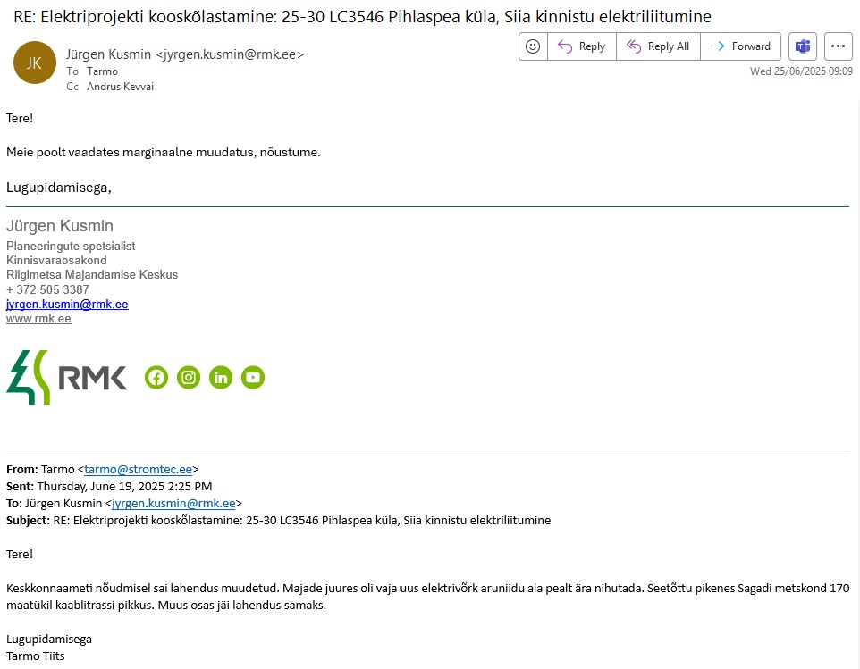Open RMK LinkedIn icon

click(x=221, y=378)
